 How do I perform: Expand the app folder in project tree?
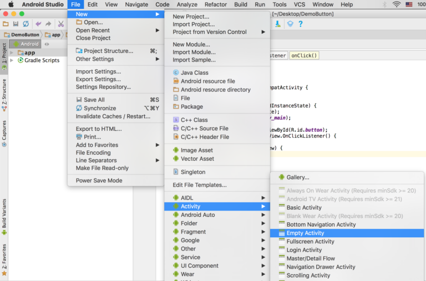pos(12,53)
